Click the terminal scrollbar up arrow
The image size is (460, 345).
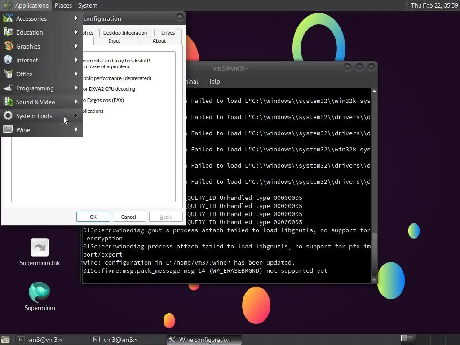tap(374, 92)
